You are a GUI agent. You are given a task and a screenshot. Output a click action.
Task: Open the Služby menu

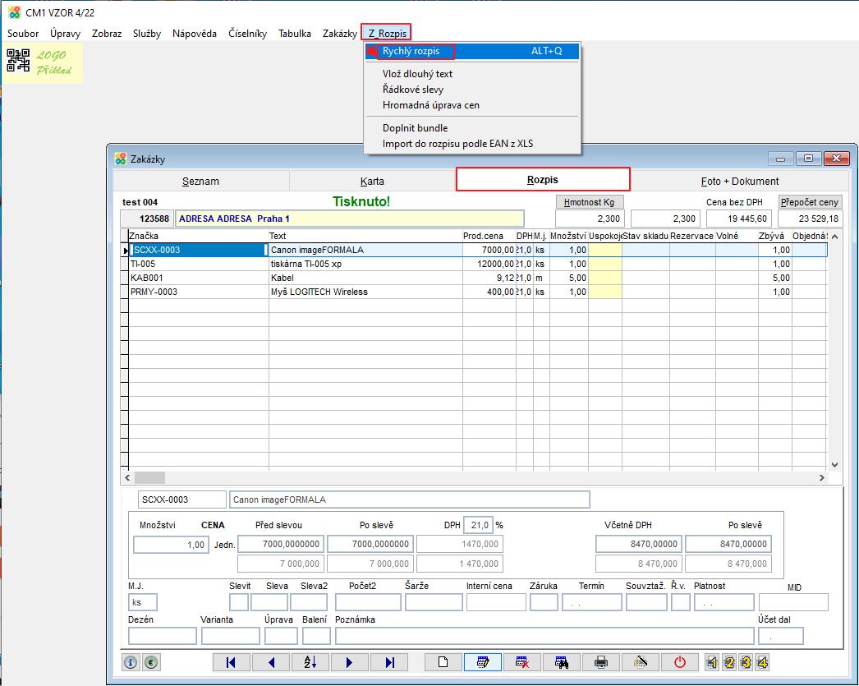coord(147,34)
